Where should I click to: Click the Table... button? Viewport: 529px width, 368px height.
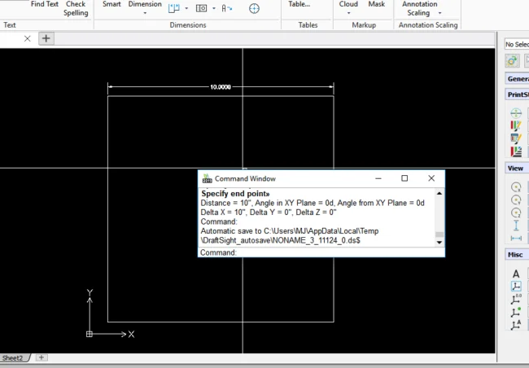tap(299, 5)
